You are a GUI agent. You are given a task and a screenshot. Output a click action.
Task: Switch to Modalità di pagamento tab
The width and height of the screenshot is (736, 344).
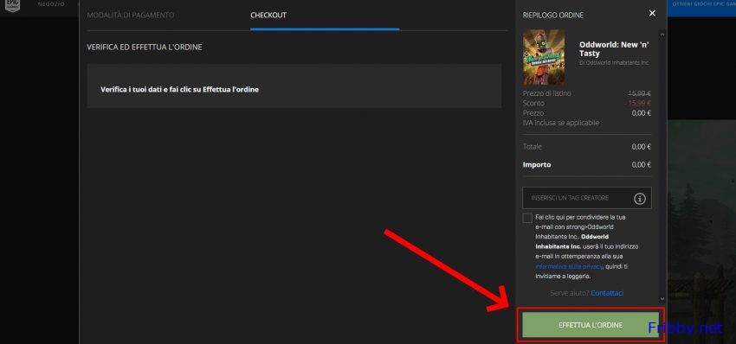[x=131, y=15]
